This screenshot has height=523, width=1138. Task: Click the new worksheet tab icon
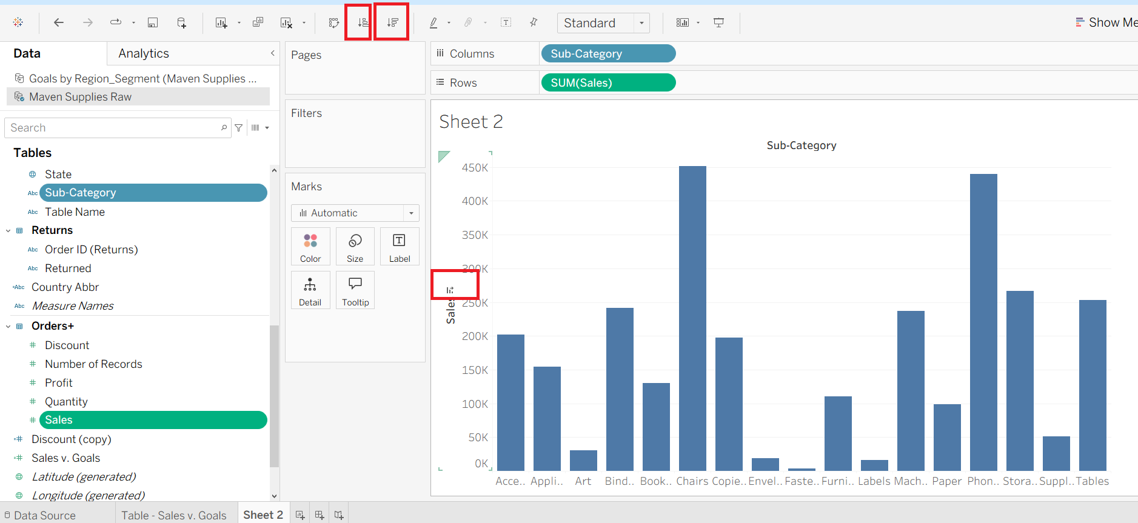point(300,515)
